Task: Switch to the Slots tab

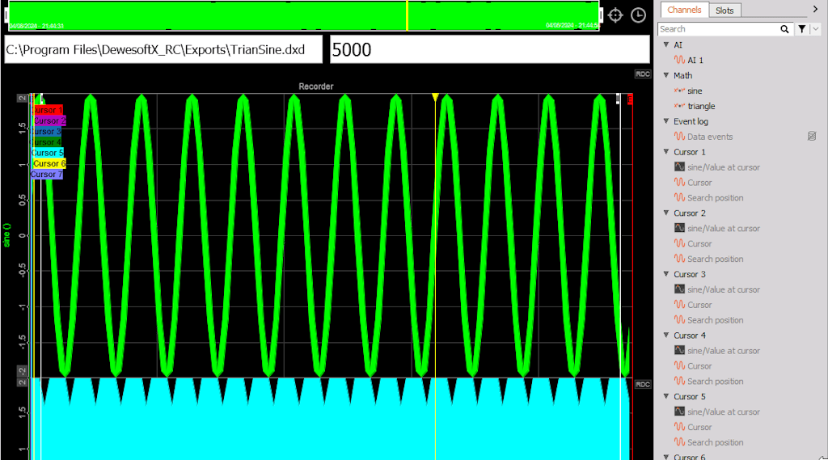Action: 724,11
